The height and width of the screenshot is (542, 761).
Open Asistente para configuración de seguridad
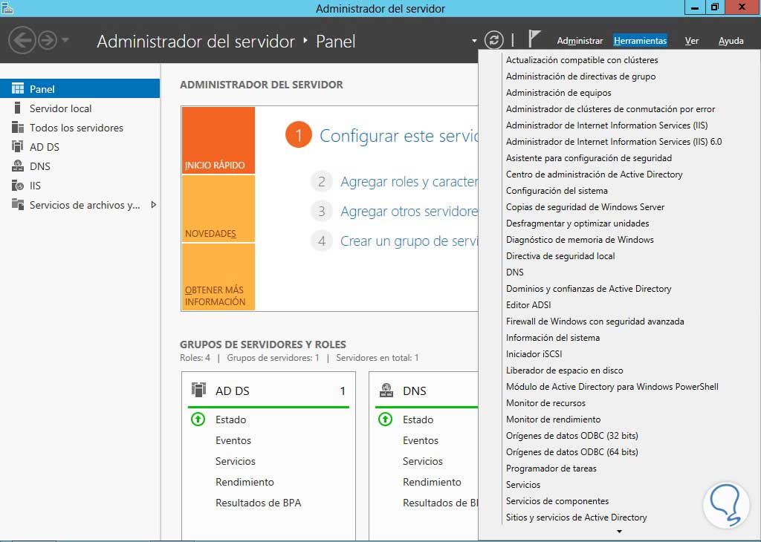click(589, 158)
